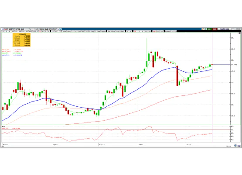This screenshot has width=242, height=175.
Task: Switch chart type to Bar
Action: click(109, 31)
